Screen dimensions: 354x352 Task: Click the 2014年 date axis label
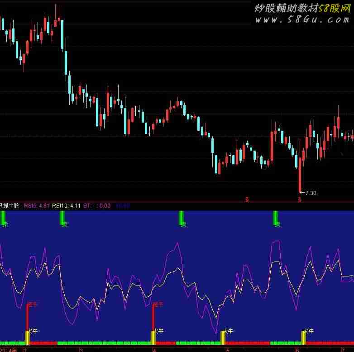9,350
